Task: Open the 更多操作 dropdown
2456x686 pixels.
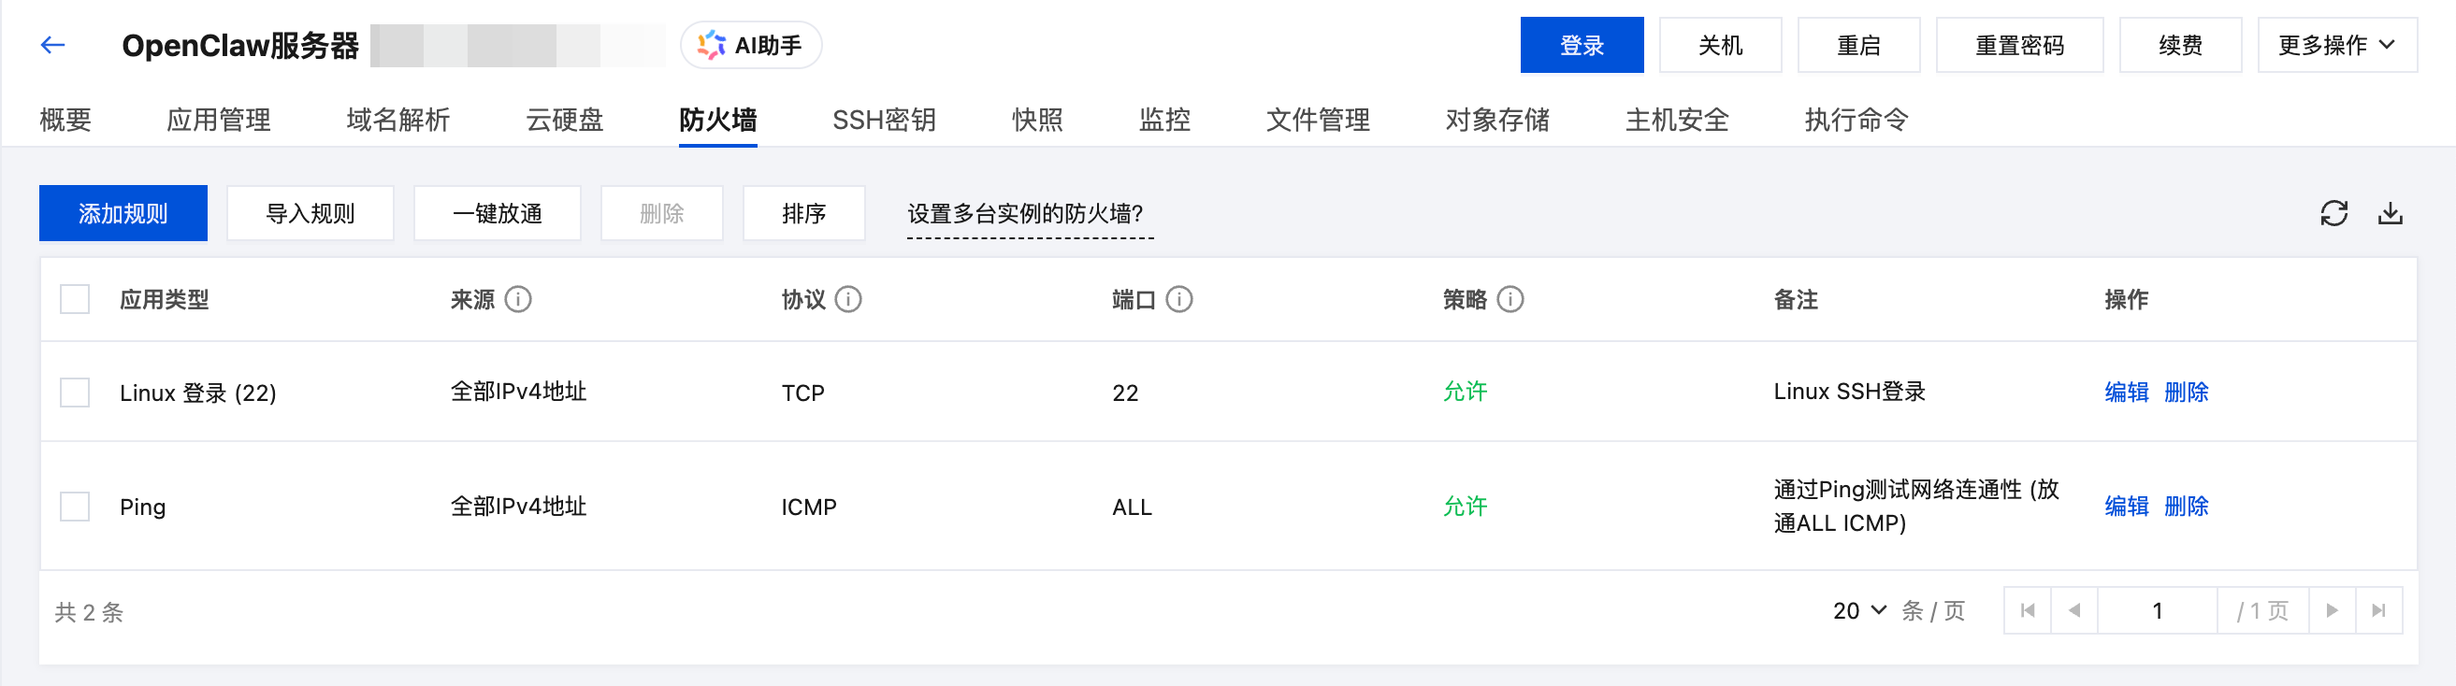Action: [x=2337, y=44]
